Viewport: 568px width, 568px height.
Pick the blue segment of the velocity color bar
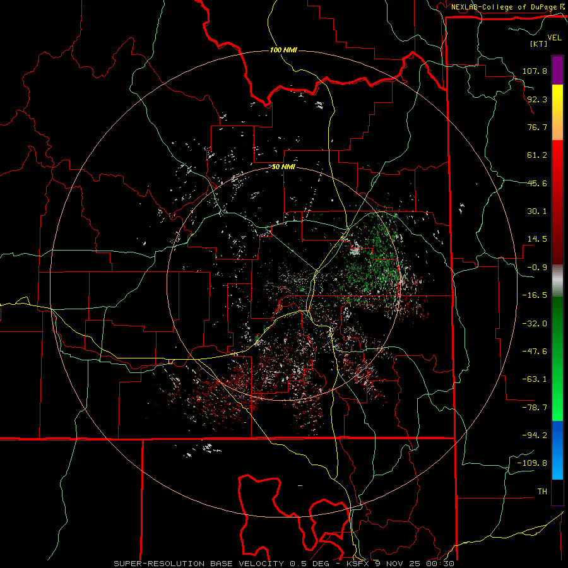point(557,450)
